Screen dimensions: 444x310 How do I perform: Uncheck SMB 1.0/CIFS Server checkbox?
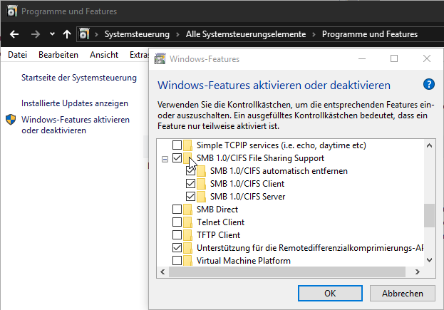pyautogui.click(x=190, y=197)
